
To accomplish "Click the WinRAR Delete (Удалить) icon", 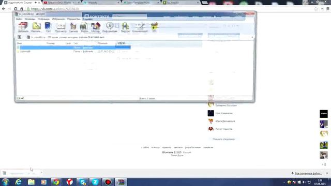I will 73,27.
